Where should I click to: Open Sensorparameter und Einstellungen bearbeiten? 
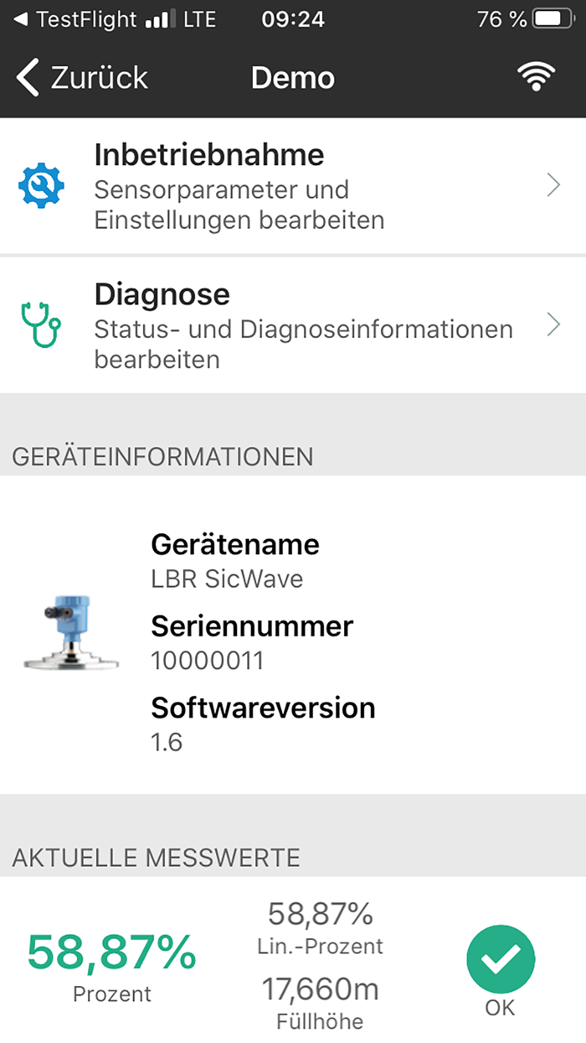point(239,204)
